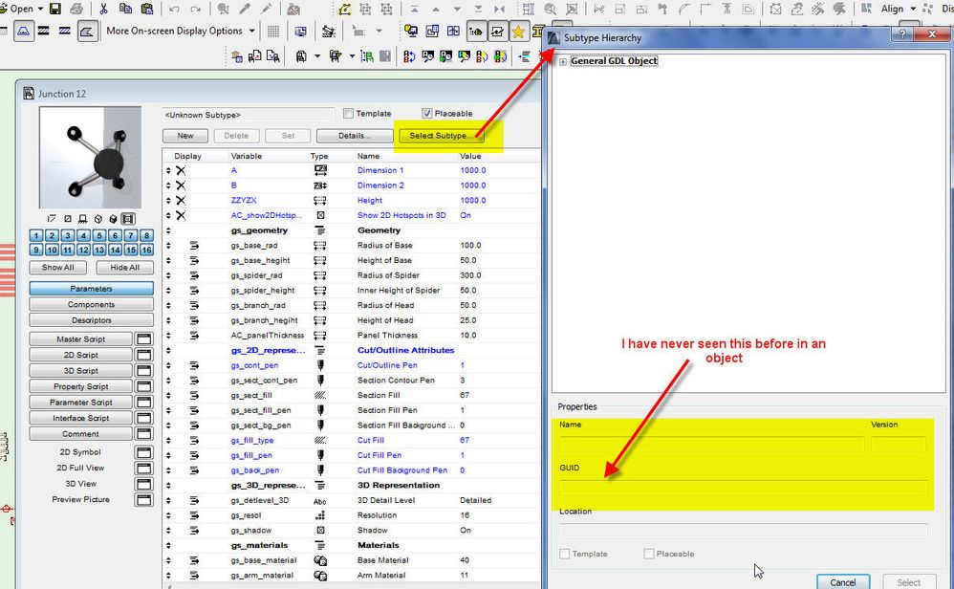954x589 pixels.
Task: Click the GUID field in Properties
Action: tap(743, 488)
